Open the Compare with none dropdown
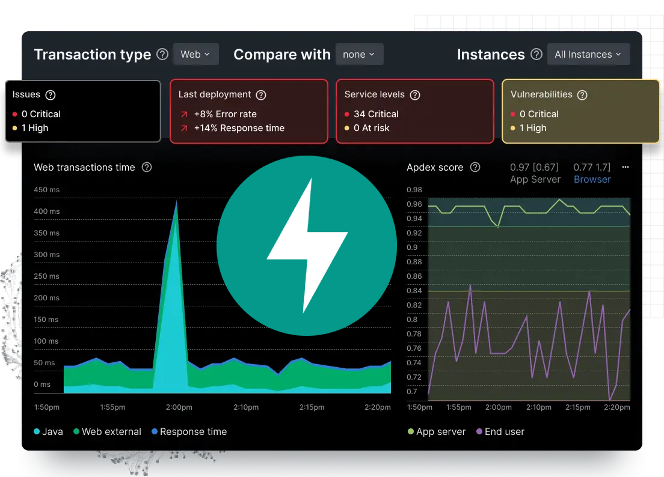This screenshot has width=664, height=477. 359,54
